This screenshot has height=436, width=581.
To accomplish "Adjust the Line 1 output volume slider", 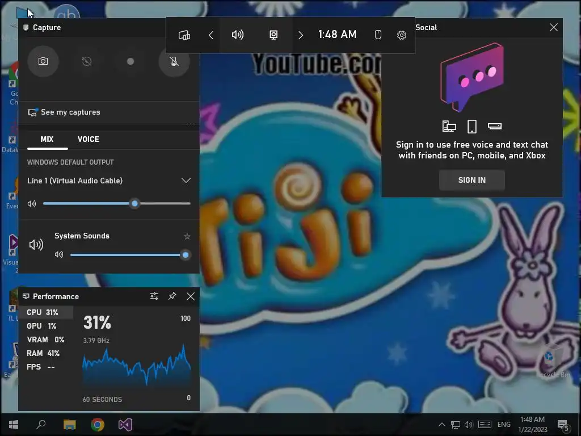I will (117, 204).
